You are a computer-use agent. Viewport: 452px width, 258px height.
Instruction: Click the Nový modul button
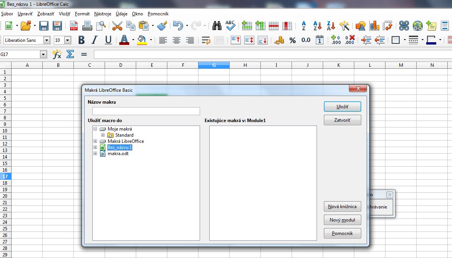pyautogui.click(x=342, y=220)
